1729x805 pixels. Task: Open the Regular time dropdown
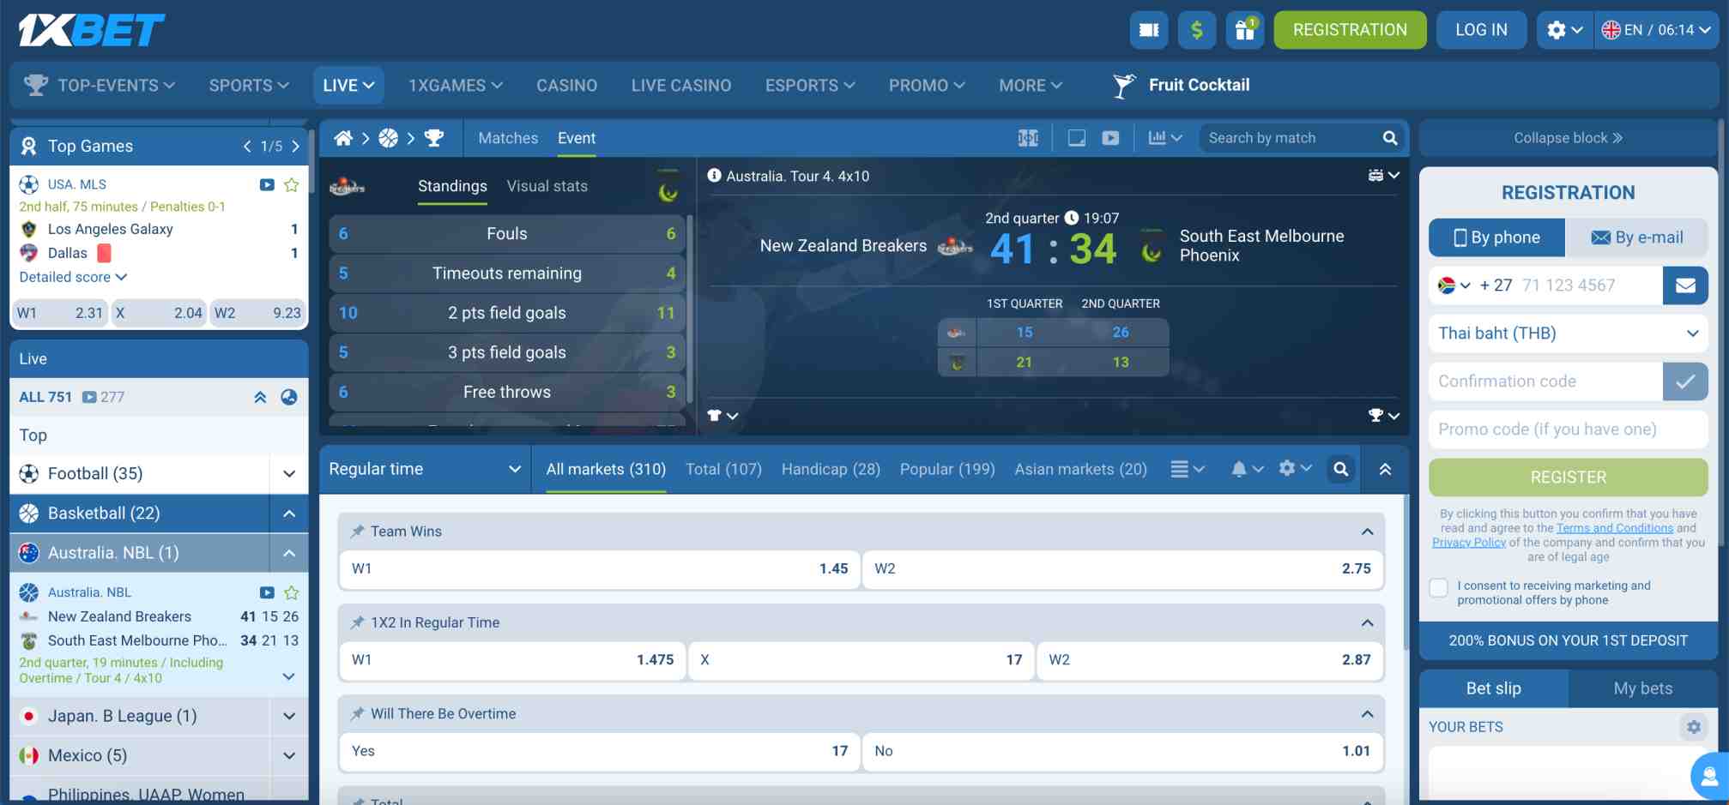(424, 469)
